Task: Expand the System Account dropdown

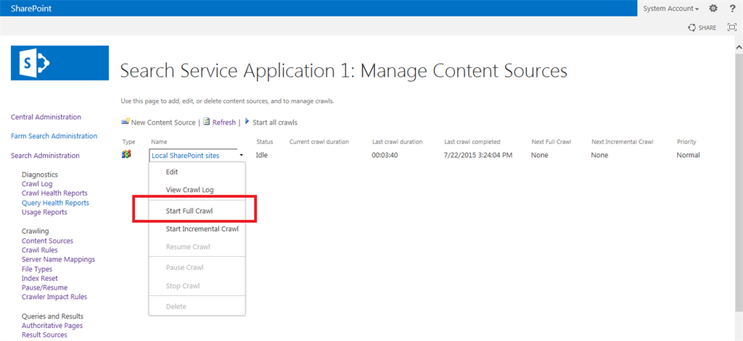Action: (671, 9)
